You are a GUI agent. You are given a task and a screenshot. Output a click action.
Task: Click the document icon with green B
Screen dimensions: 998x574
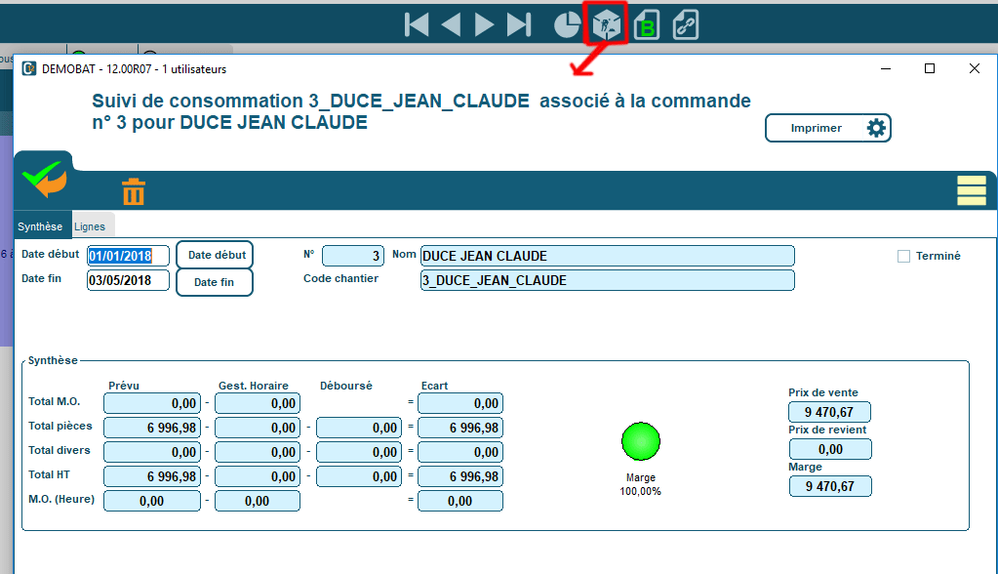click(646, 26)
